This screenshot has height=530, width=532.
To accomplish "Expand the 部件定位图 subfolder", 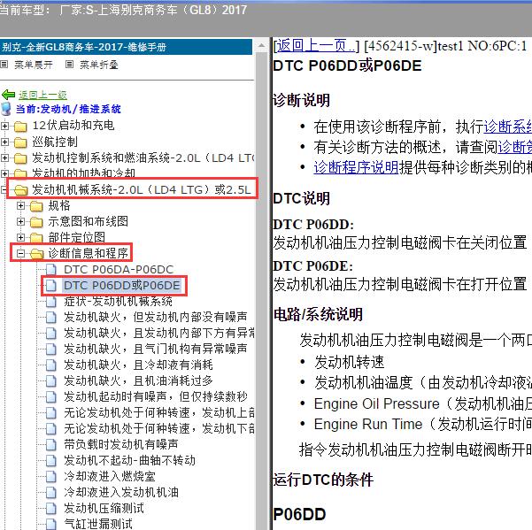I will point(20,238).
